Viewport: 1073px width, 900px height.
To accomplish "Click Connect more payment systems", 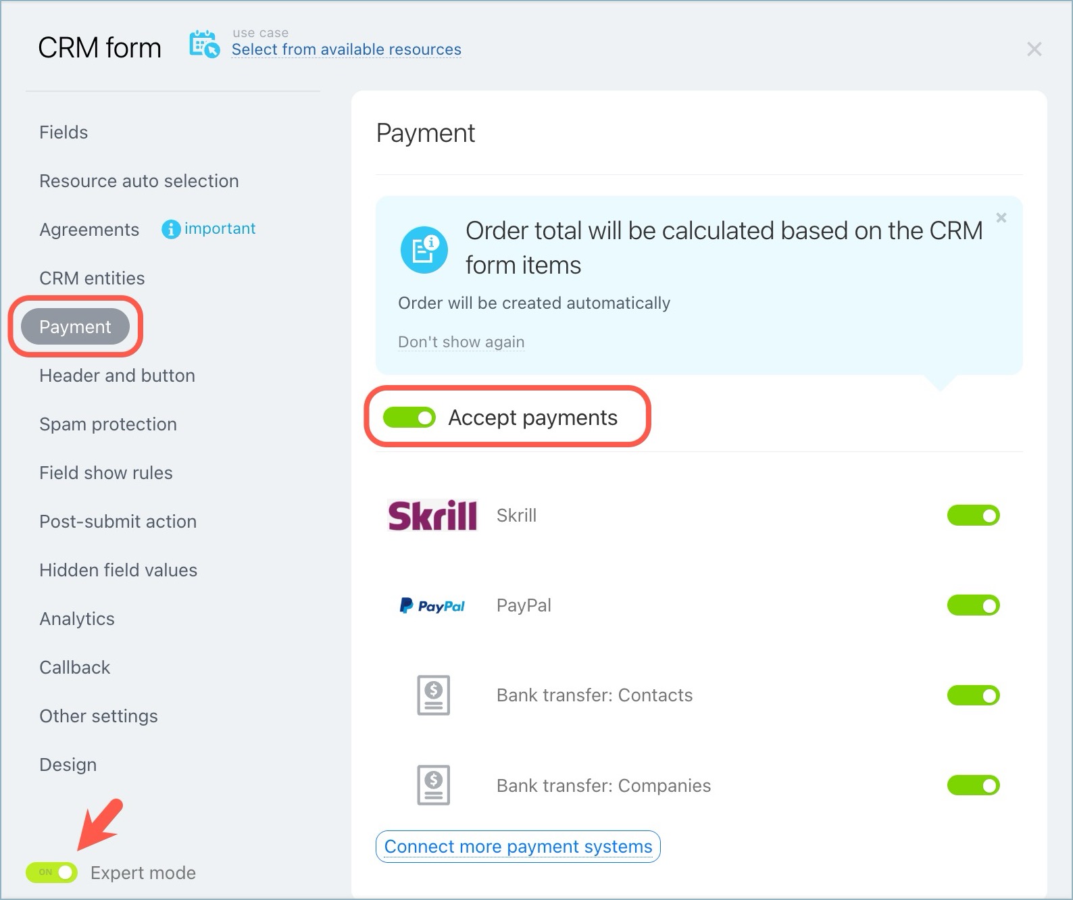I will pos(518,847).
